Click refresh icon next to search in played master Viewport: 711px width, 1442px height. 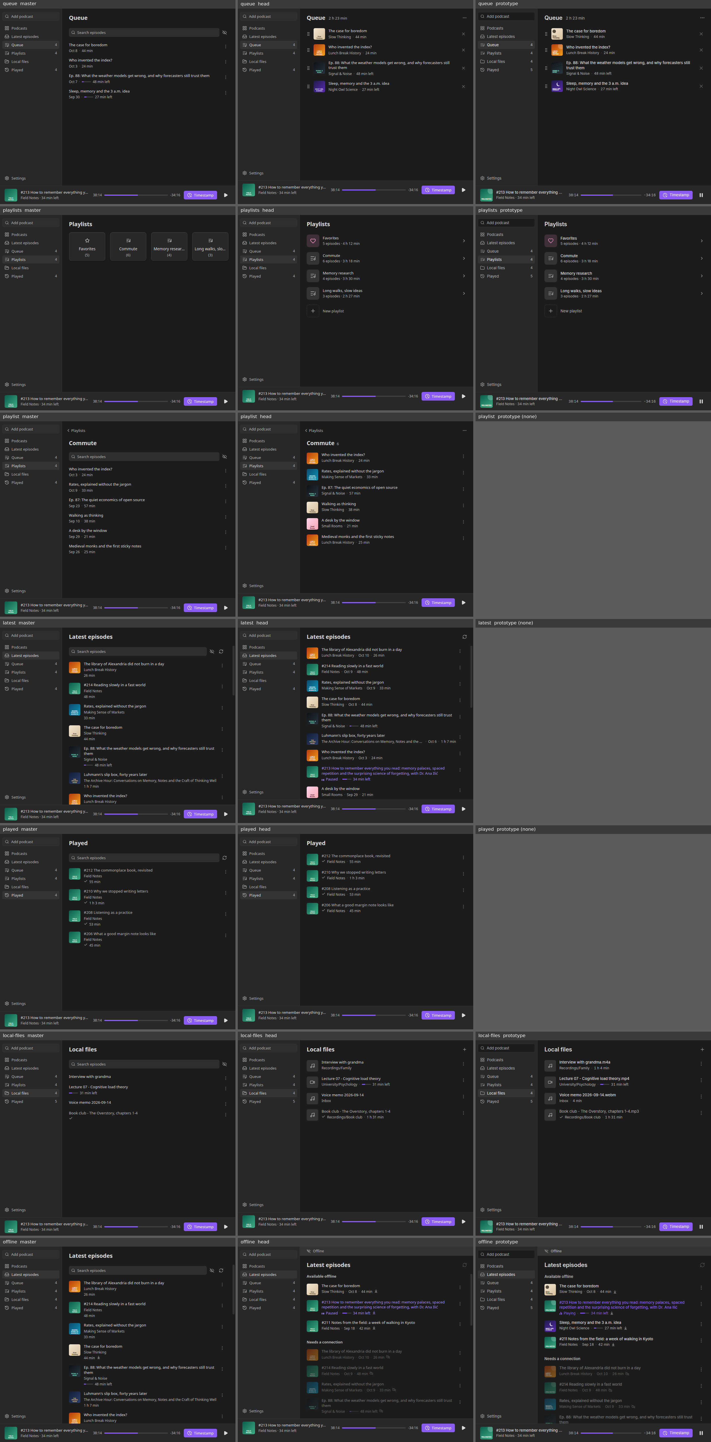point(224,857)
